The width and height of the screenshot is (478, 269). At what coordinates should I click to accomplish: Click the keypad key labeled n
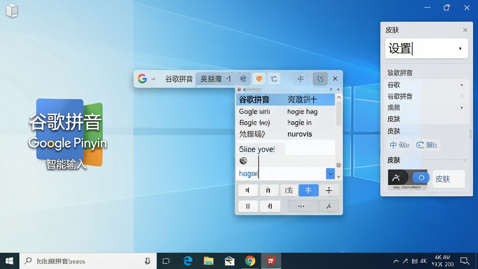[x=268, y=191]
